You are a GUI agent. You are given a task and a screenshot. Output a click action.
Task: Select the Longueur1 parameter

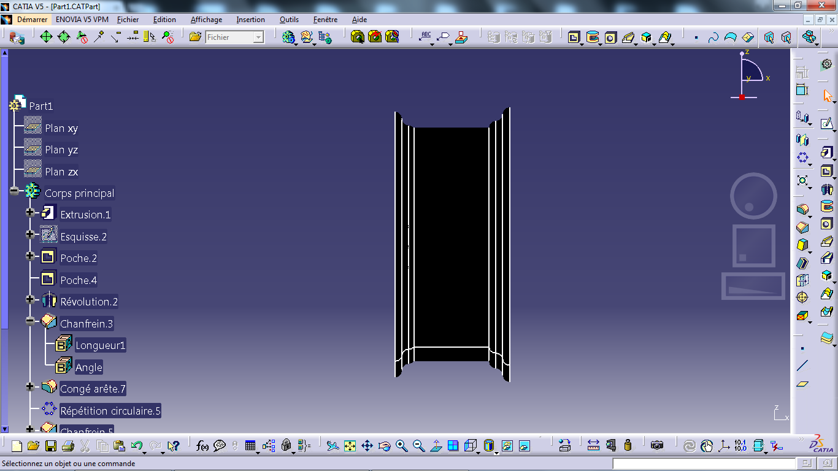101,345
